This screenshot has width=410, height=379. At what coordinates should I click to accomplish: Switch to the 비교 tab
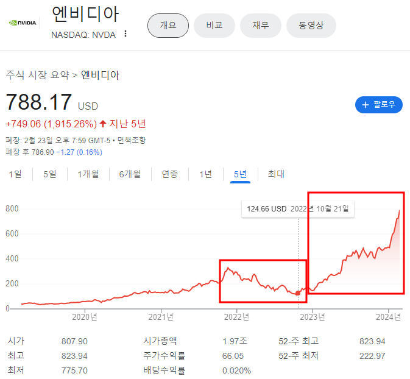pos(214,26)
